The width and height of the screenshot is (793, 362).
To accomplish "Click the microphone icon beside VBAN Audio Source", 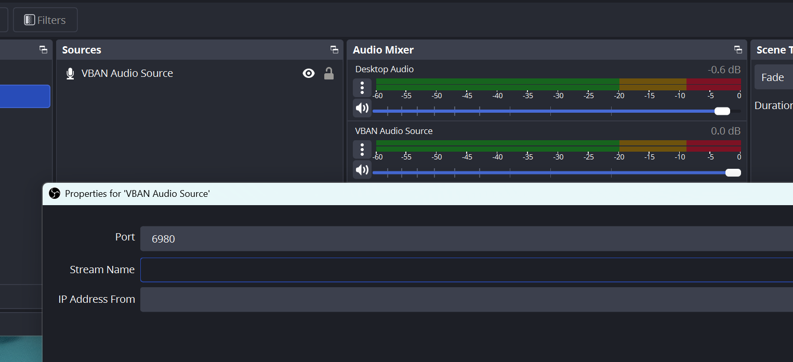I will 70,74.
